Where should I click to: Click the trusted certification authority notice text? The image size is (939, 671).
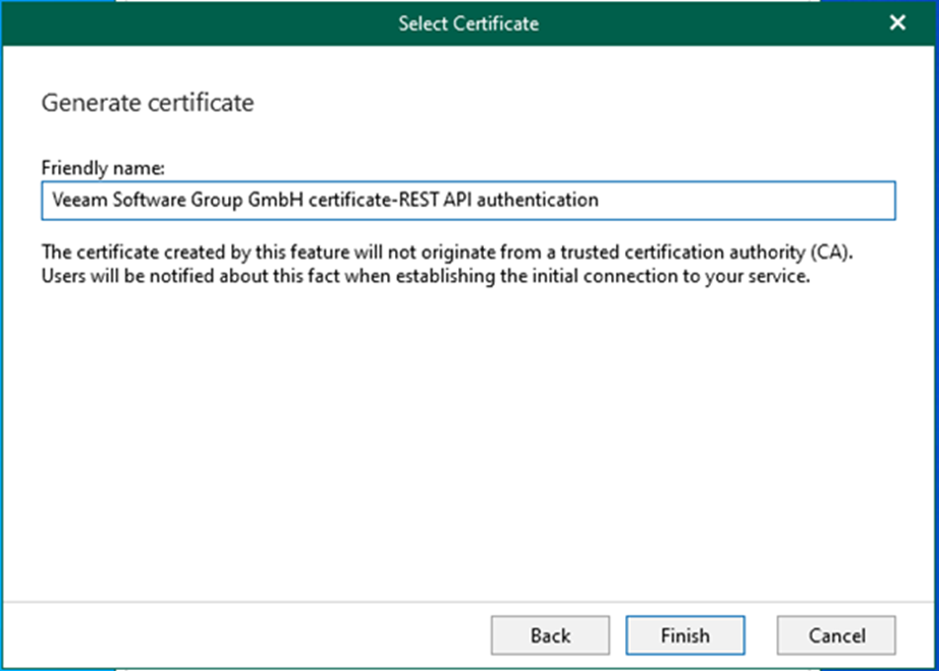[447, 264]
